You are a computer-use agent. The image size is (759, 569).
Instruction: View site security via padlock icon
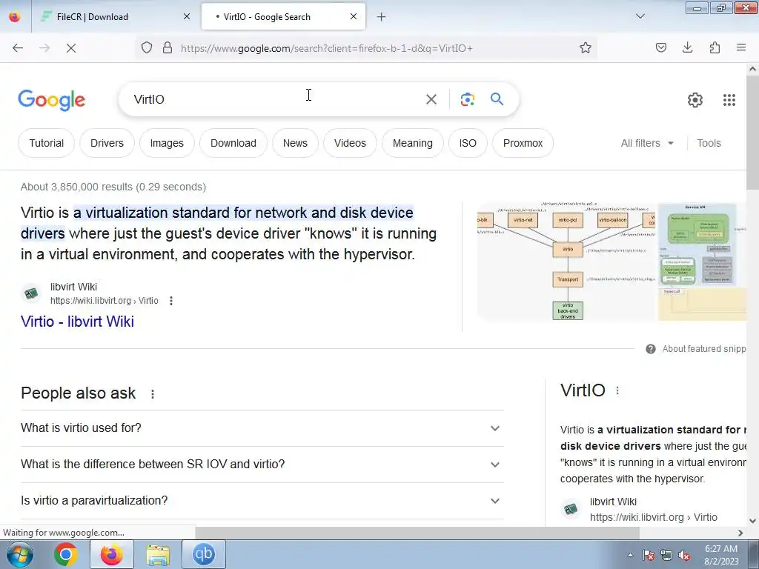[168, 48]
